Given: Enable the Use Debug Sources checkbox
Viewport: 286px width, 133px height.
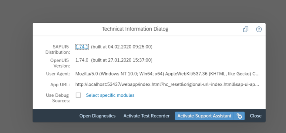Looking at the screenshot, I should pyautogui.click(x=79, y=95).
